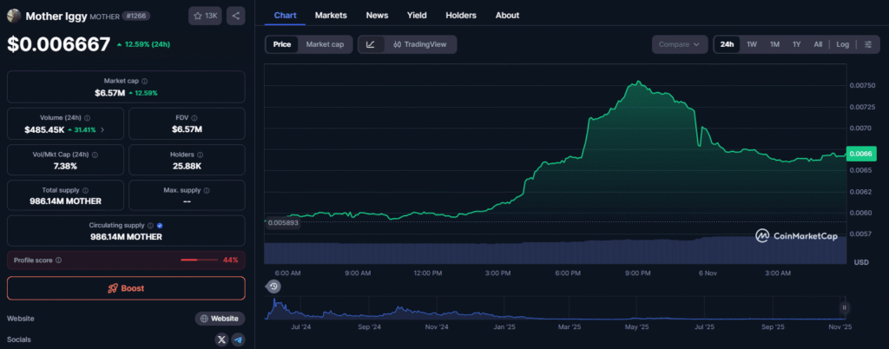The height and width of the screenshot is (349, 889).
Task: Expand Volume (24h) details chevron
Action: click(102, 129)
